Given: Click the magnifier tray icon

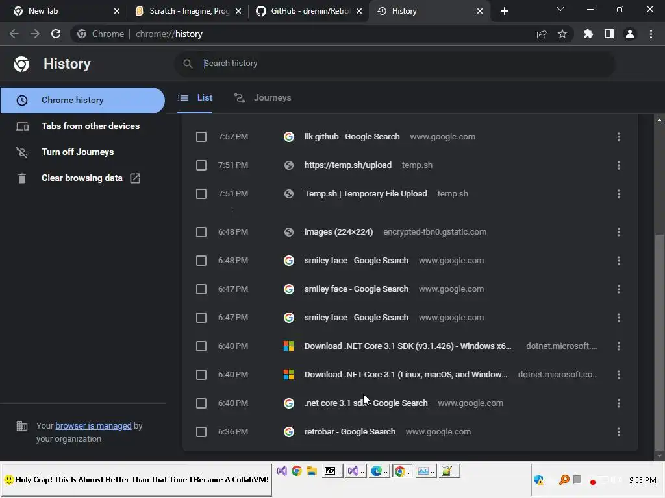Looking at the screenshot, I should coord(564,480).
